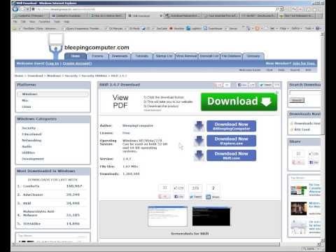Click the horizontal scrollbar at page bottom
Viewport: 336px width, 252px height.
coord(166,244)
